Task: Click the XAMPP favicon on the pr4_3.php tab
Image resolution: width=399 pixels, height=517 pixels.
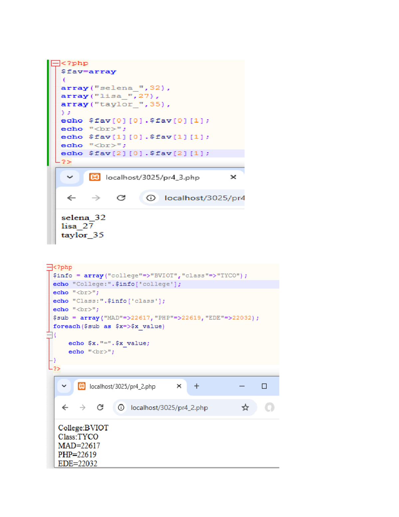Action: pos(95,177)
